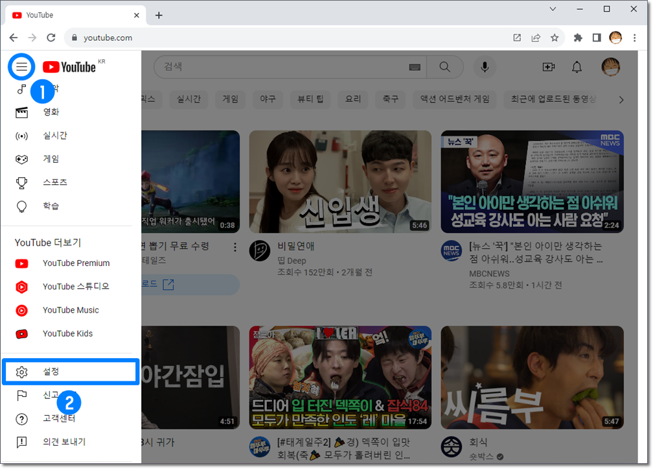
Task: Click the on-screen keyboard icon in search
Action: [415, 67]
